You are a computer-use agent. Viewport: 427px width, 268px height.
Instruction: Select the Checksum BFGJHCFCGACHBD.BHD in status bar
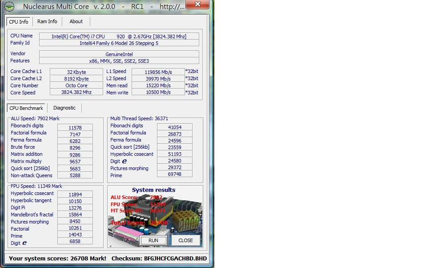(x=159, y=258)
